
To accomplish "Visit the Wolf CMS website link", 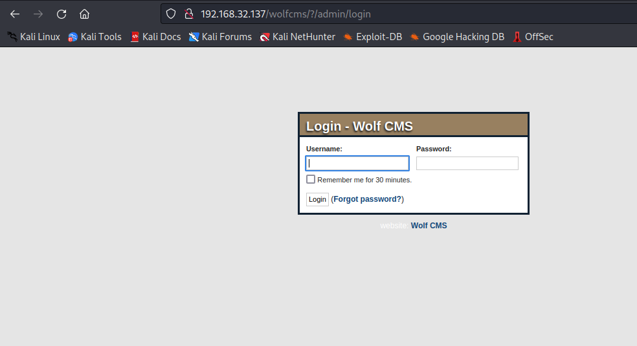I will point(429,226).
